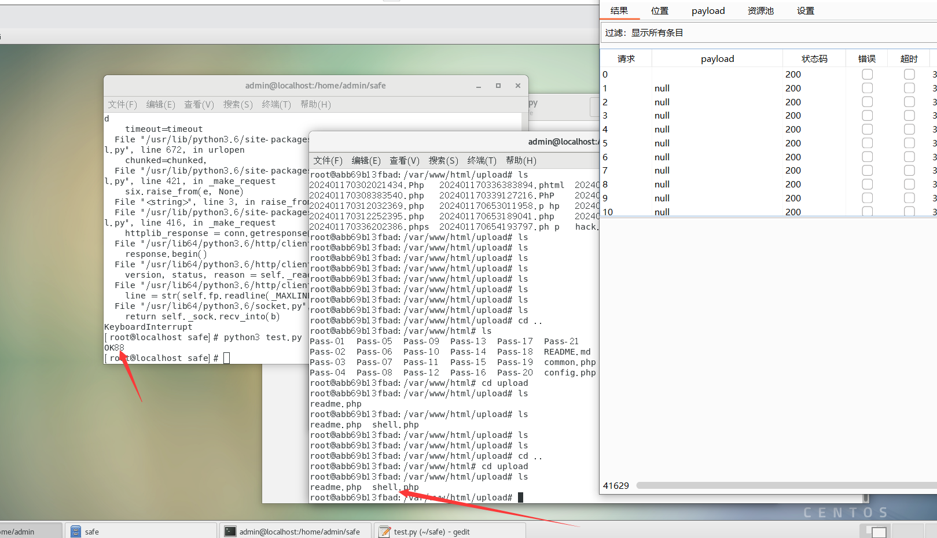Toggle error checkbox in request row 0
The image size is (937, 538).
pyautogui.click(x=867, y=74)
